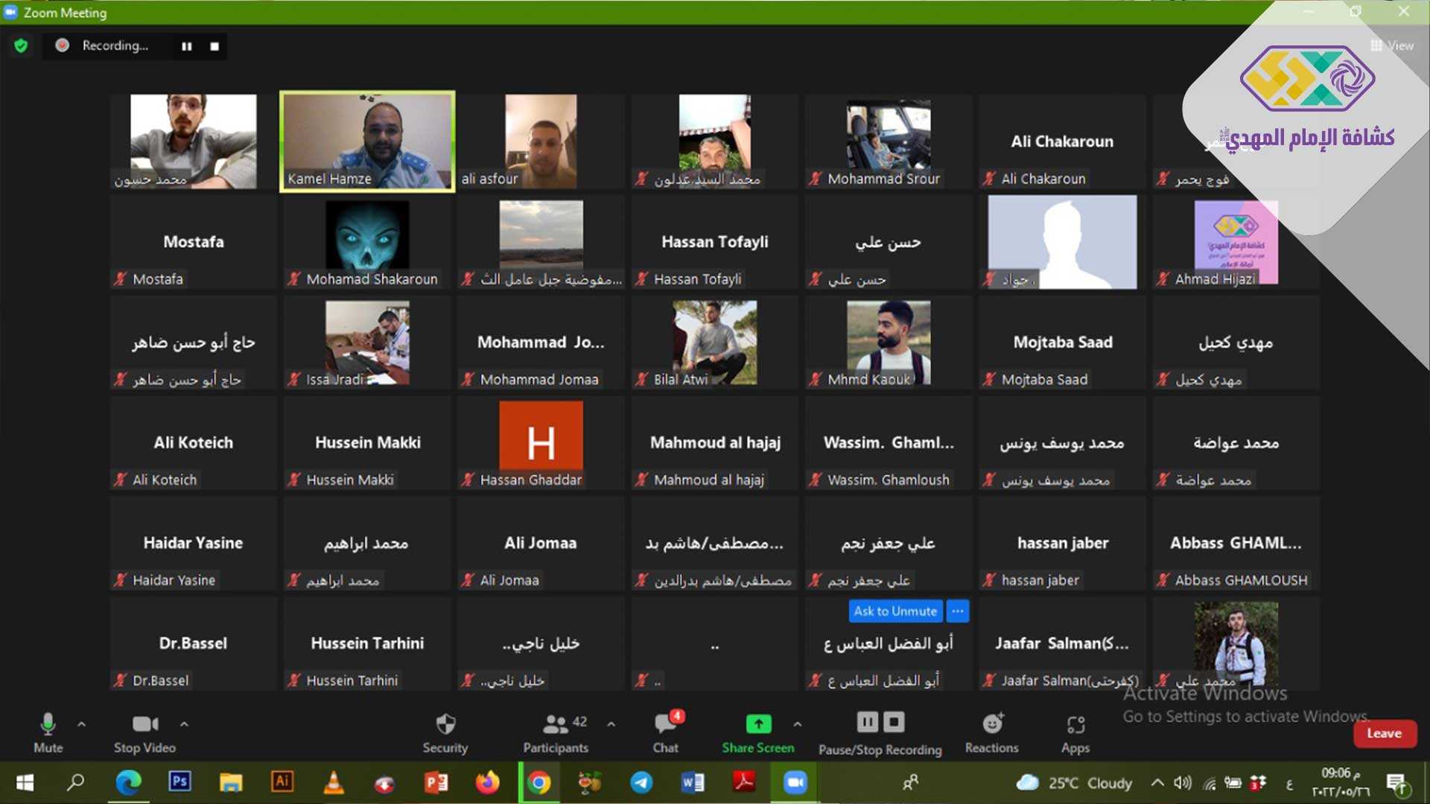
Task: Open the Chat bubble icon
Action: 665,724
